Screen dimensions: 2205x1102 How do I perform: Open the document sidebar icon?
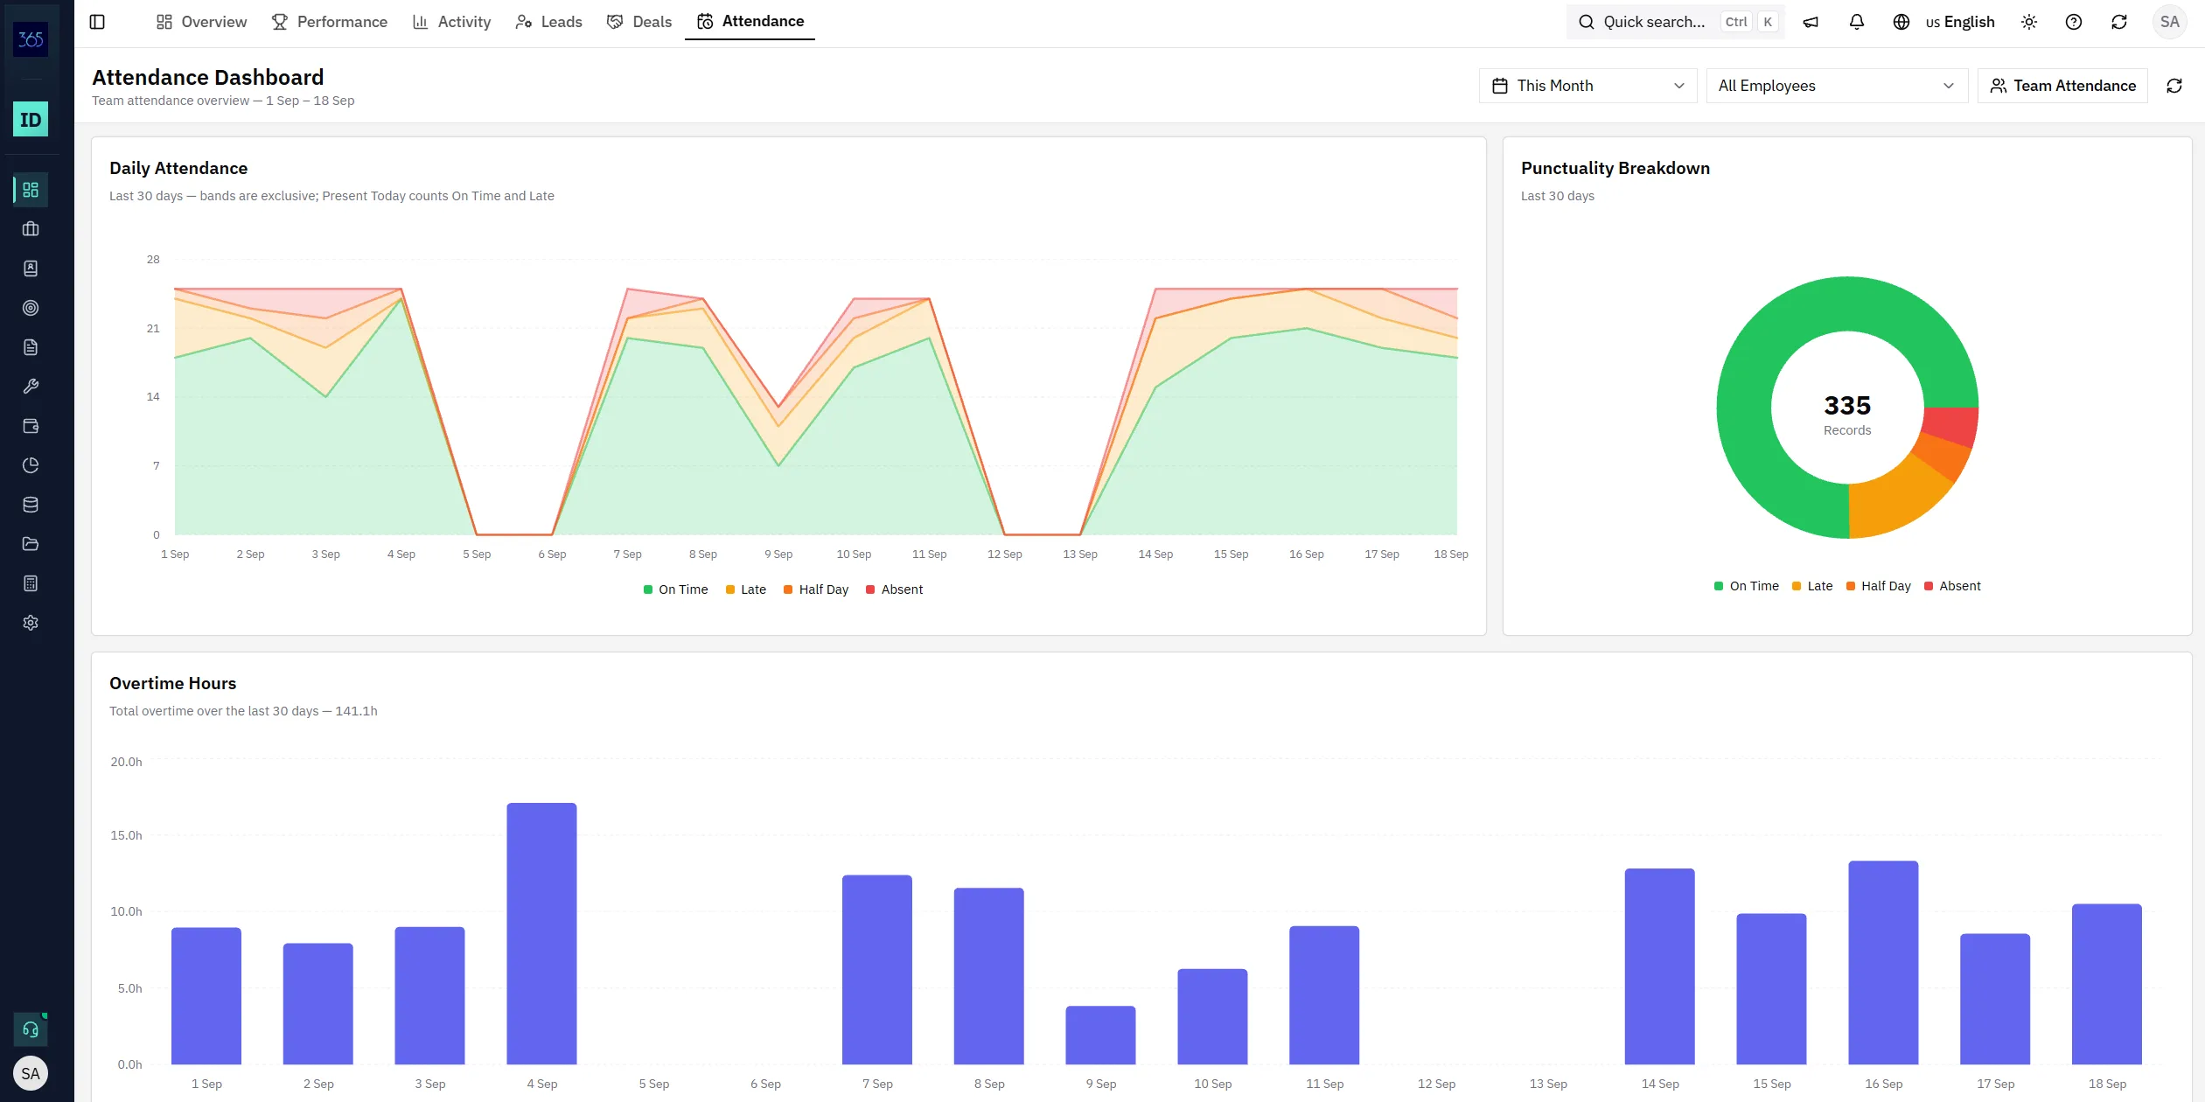[x=31, y=347]
